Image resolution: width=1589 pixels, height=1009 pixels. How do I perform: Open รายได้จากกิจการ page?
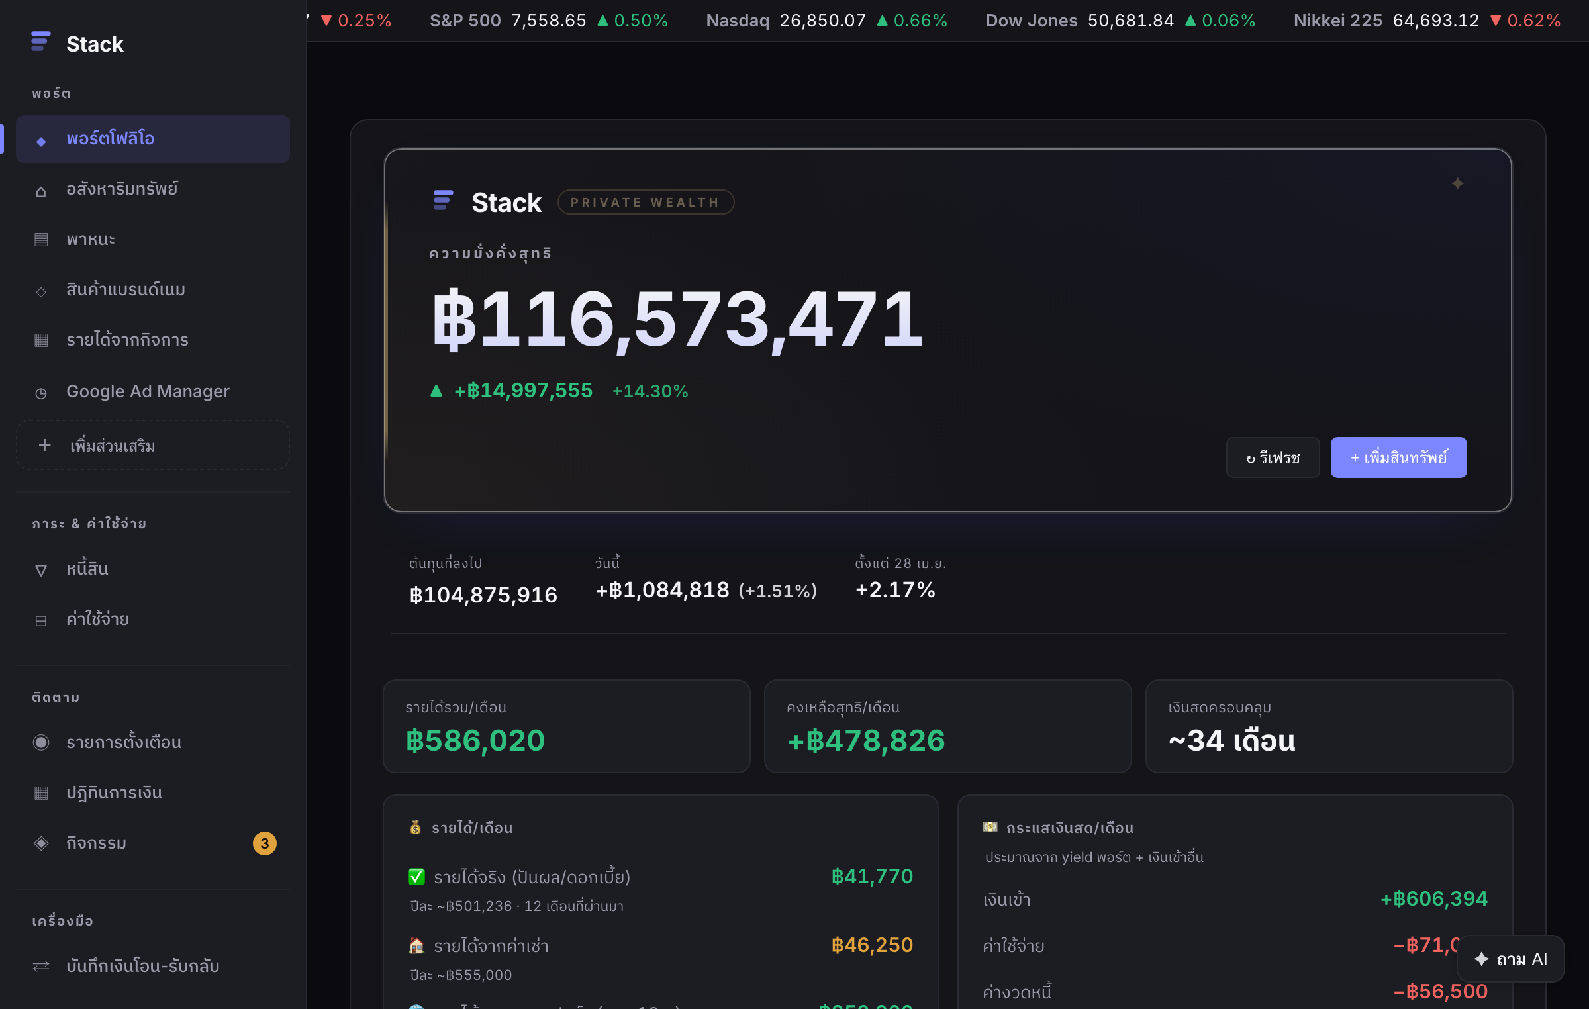153,340
